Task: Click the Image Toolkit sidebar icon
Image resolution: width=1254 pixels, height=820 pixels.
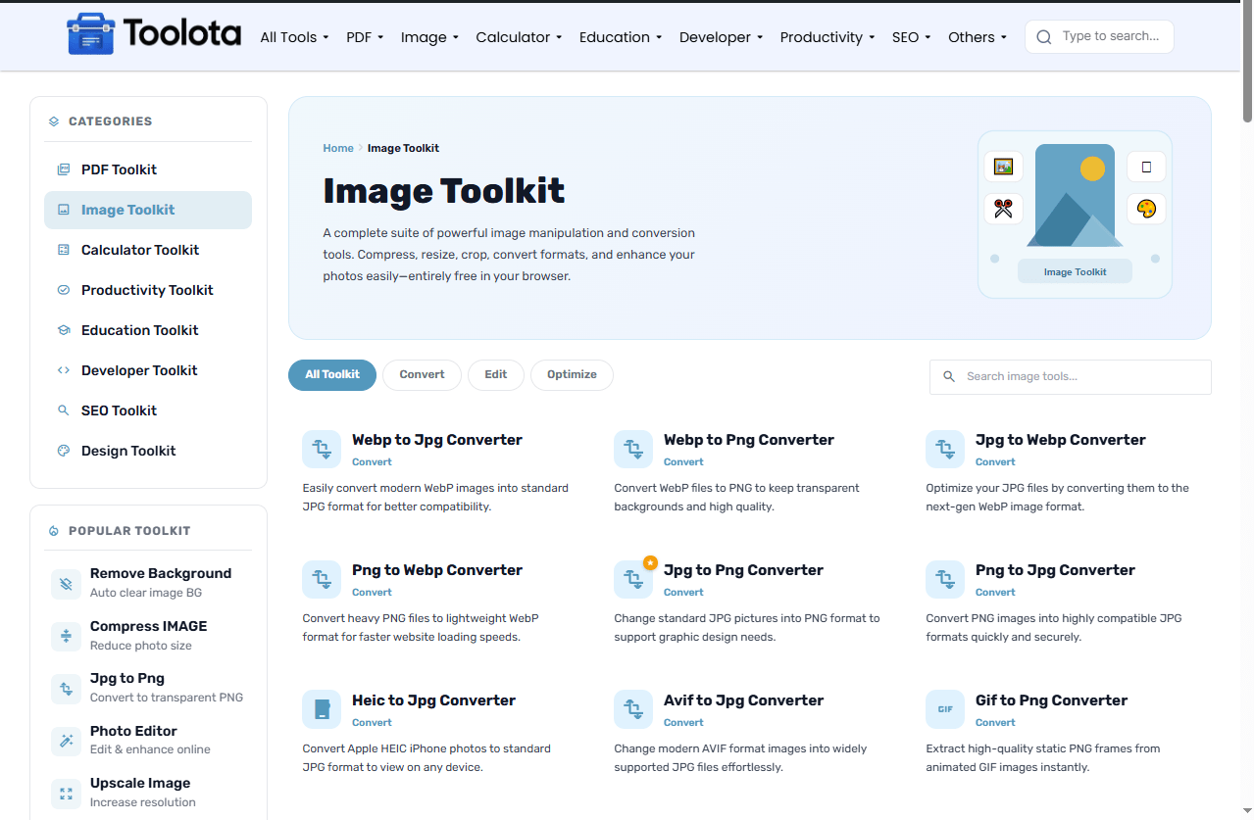Action: (64, 210)
